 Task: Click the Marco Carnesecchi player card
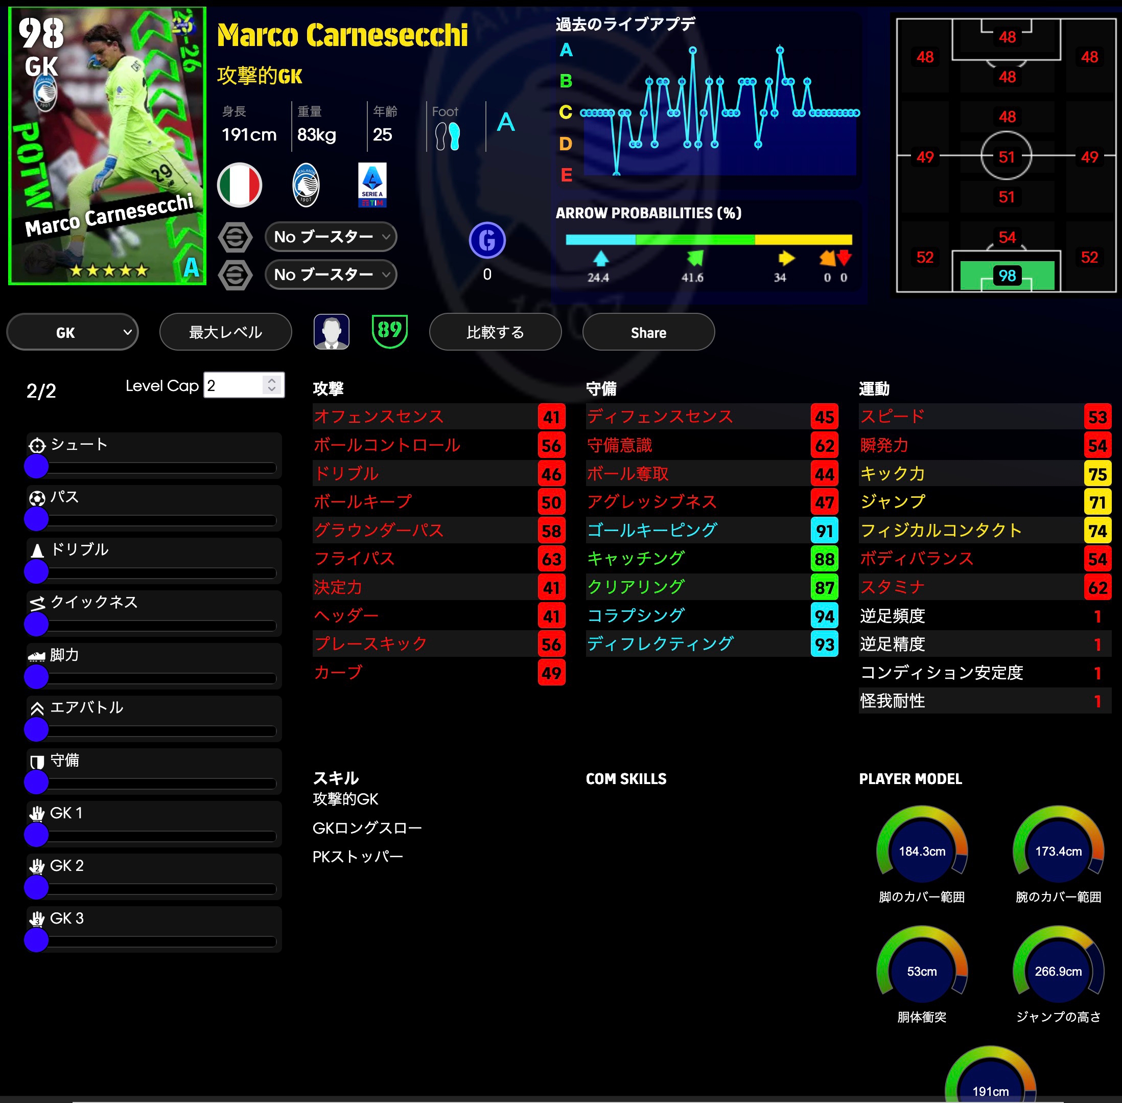(108, 146)
